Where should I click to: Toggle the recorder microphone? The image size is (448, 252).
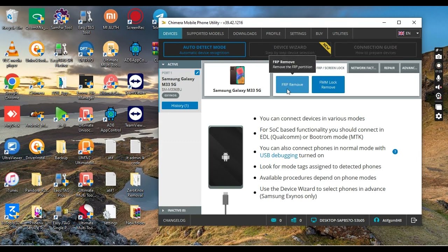point(439,78)
